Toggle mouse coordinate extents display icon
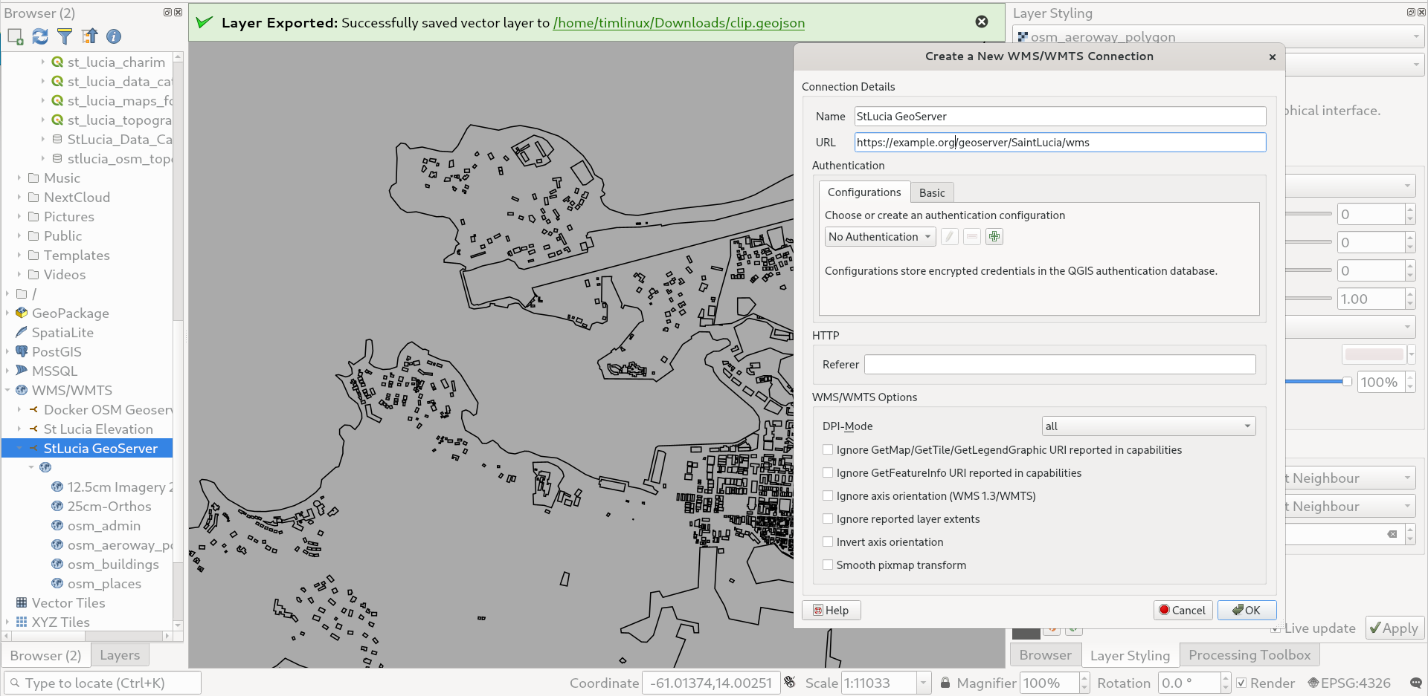Image resolution: width=1428 pixels, height=696 pixels. pos(790,683)
